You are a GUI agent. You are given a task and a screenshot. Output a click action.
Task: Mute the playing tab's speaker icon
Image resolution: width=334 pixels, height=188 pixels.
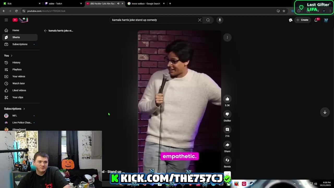coord(118,4)
